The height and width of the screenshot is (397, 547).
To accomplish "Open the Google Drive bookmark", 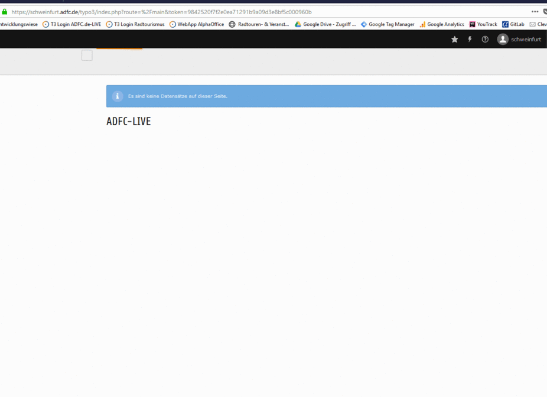I will pos(325,24).
